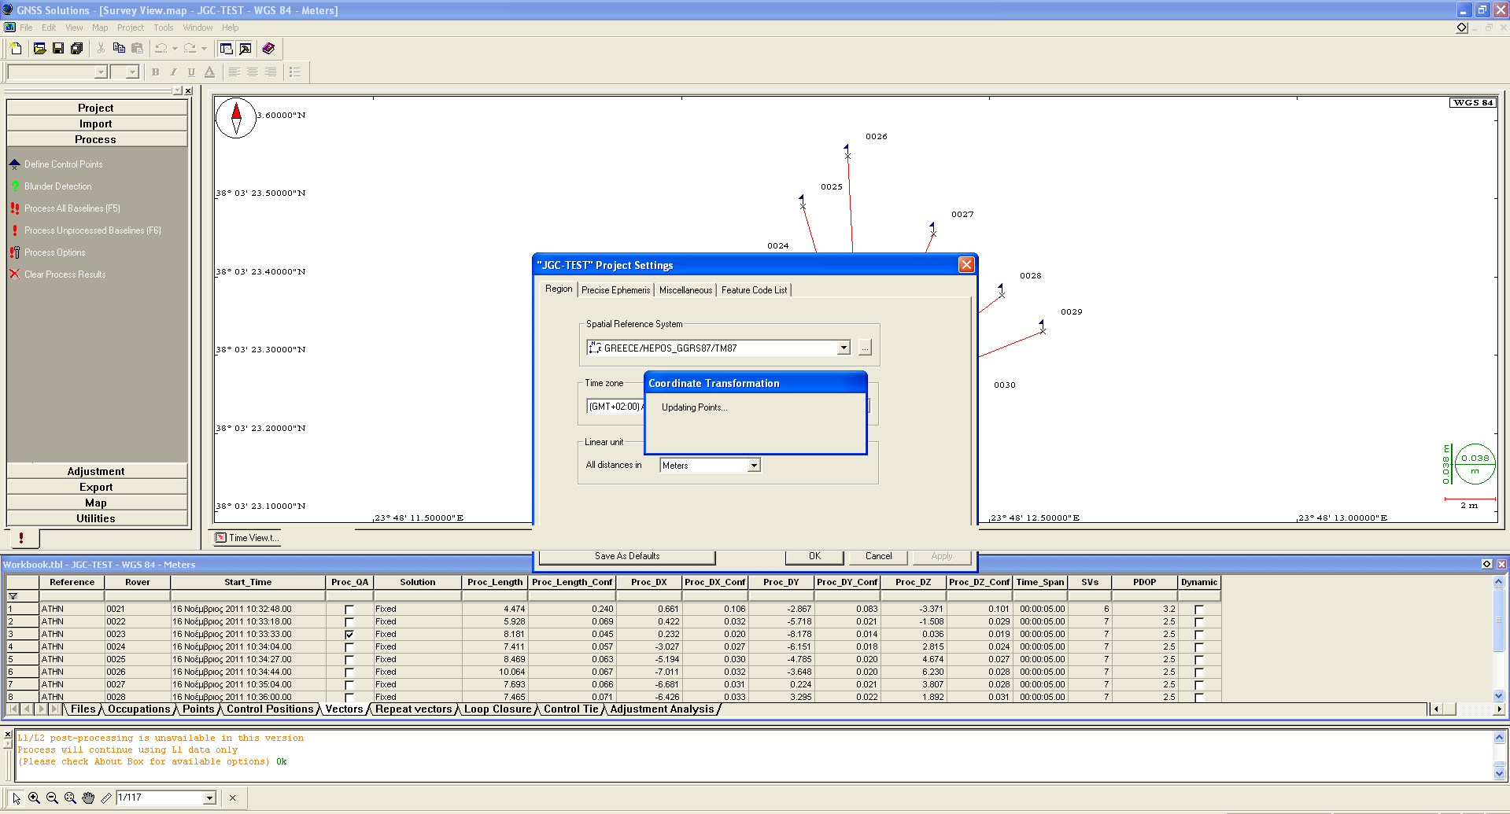The width and height of the screenshot is (1510, 814).
Task: Open Process Options
Action: 54,252
